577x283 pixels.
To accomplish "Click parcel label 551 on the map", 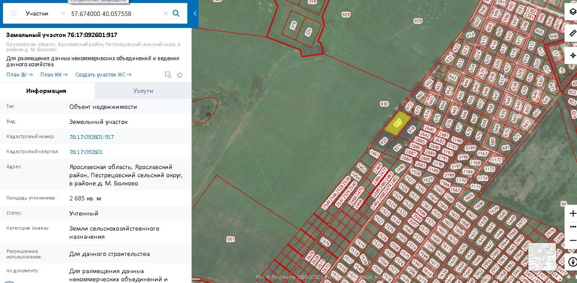I will (231, 239).
